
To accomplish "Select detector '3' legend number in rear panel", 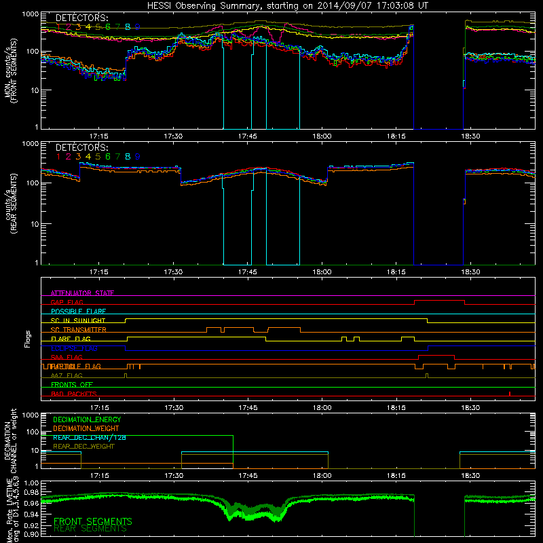I will point(78,157).
